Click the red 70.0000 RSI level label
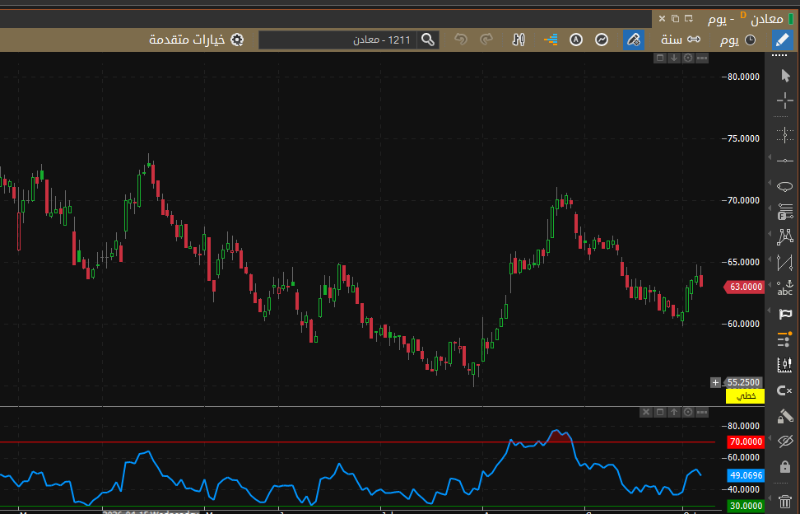This screenshot has height=514, width=800. click(x=746, y=442)
